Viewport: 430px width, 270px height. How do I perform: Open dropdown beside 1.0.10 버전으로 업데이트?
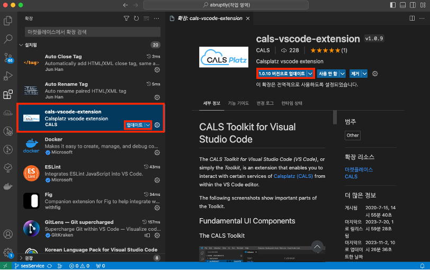click(x=310, y=74)
